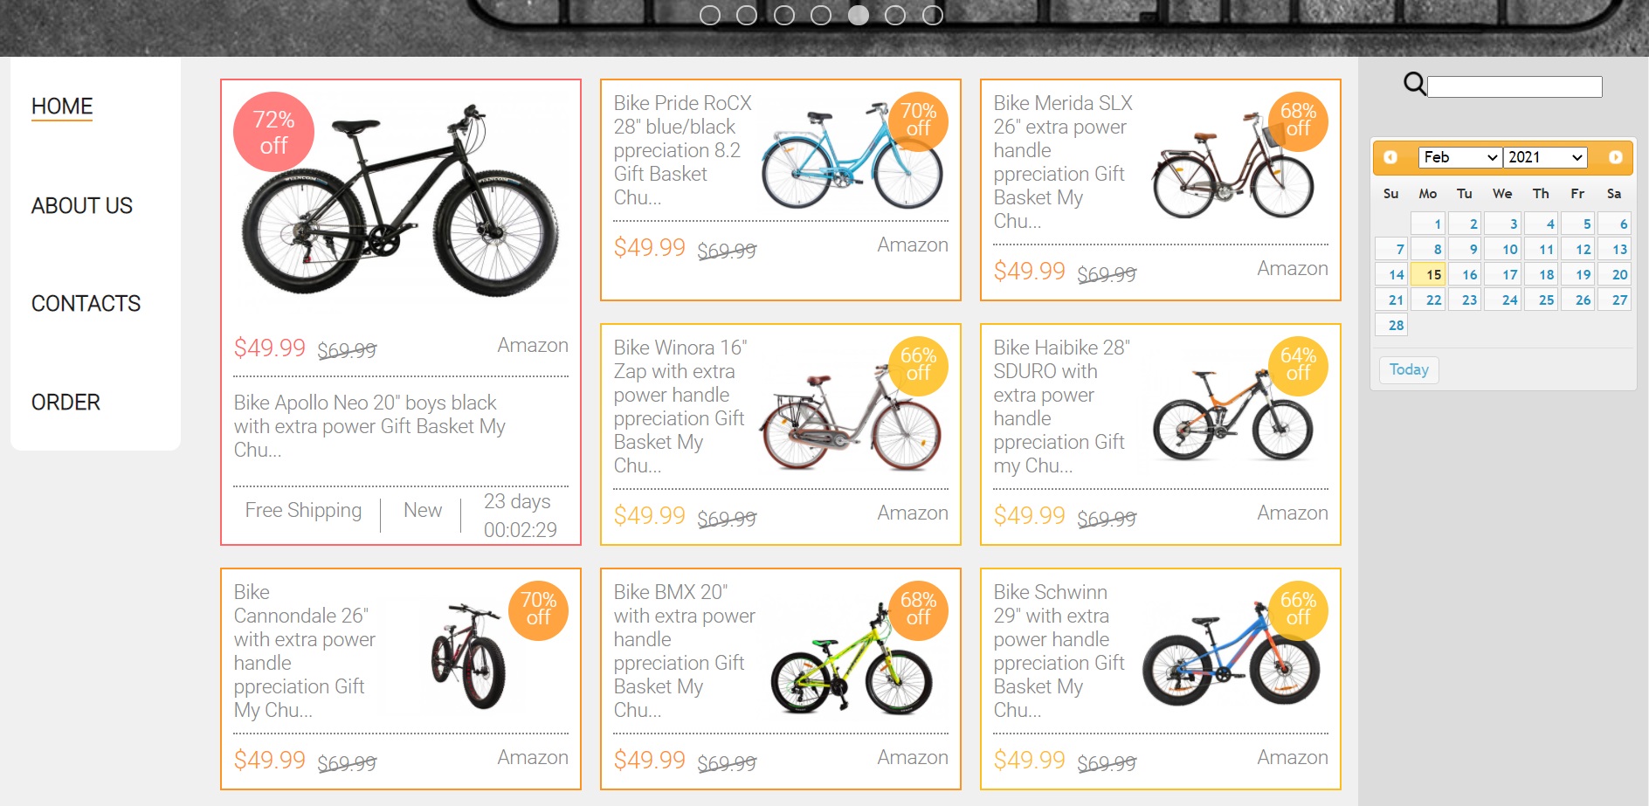Click the search input field

pyautogui.click(x=1514, y=86)
